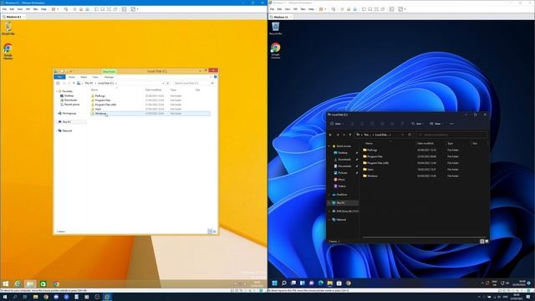Switch dark Explorer to large thumbnails view
Screen dimensions: 535x301
(x=487, y=242)
